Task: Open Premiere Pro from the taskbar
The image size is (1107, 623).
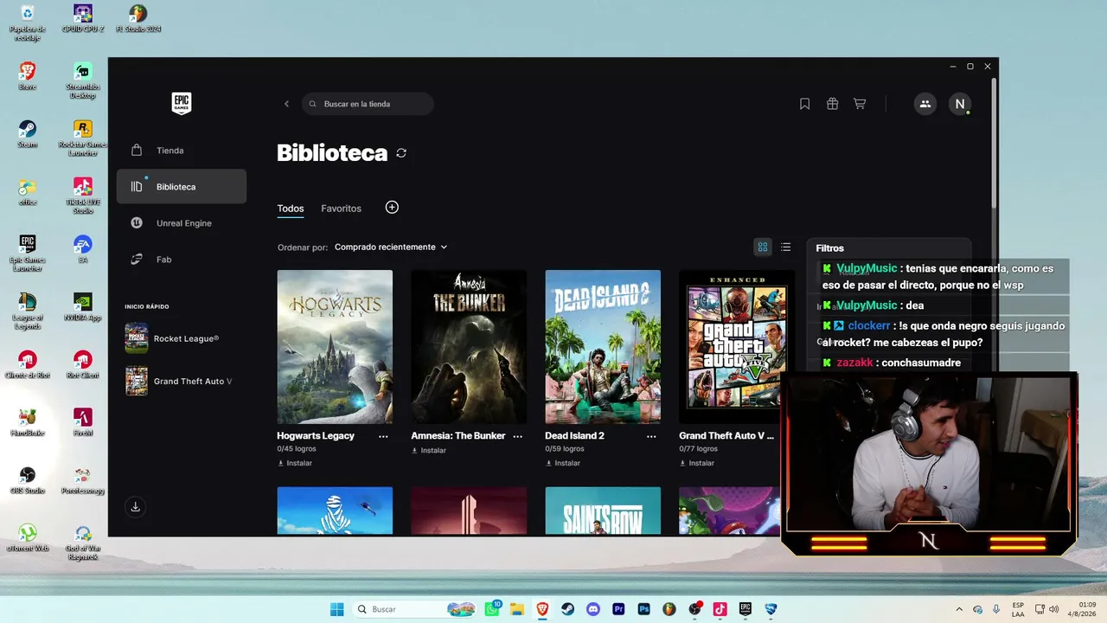Action: click(x=618, y=609)
